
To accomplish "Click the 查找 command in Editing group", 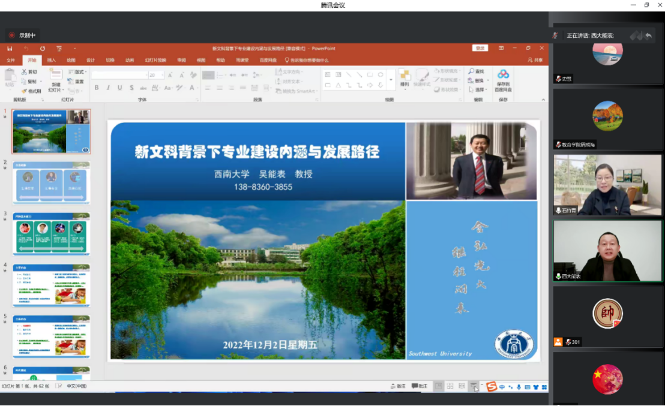I will (x=476, y=71).
